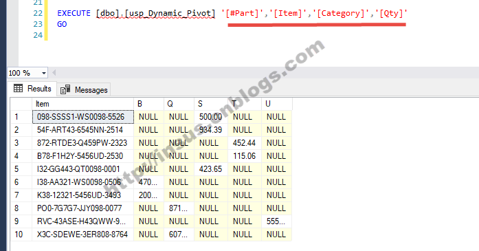Switch to the Results tab
The image size is (479, 251).
[x=32, y=89]
